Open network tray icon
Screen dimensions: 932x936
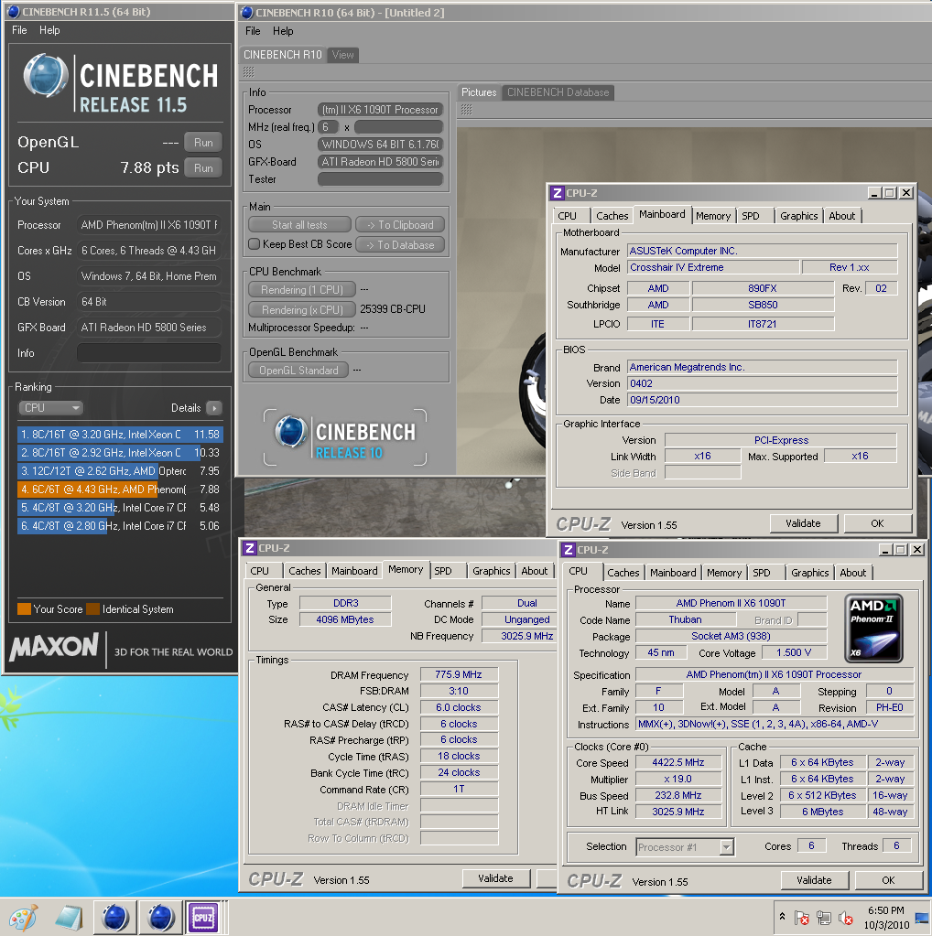tap(824, 918)
